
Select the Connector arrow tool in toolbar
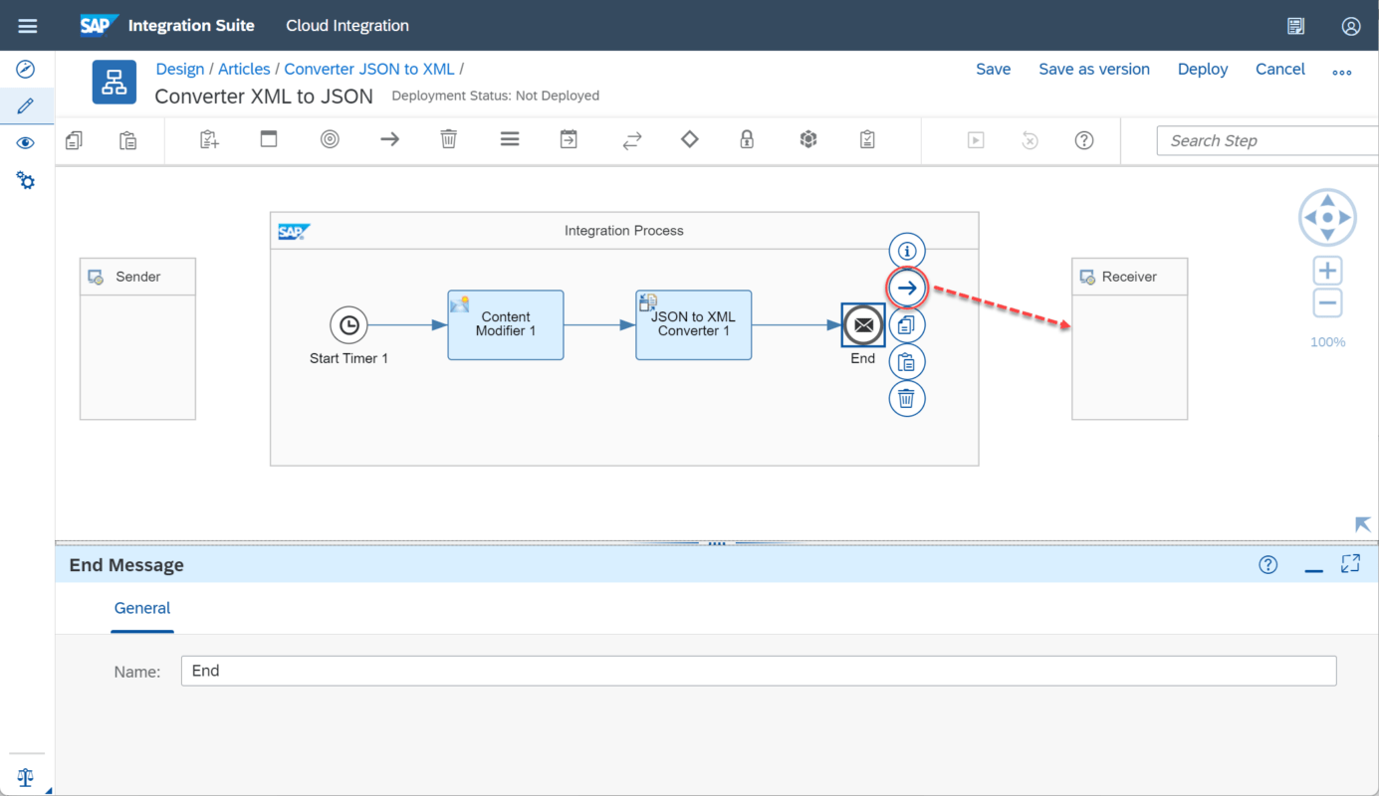[x=389, y=139]
